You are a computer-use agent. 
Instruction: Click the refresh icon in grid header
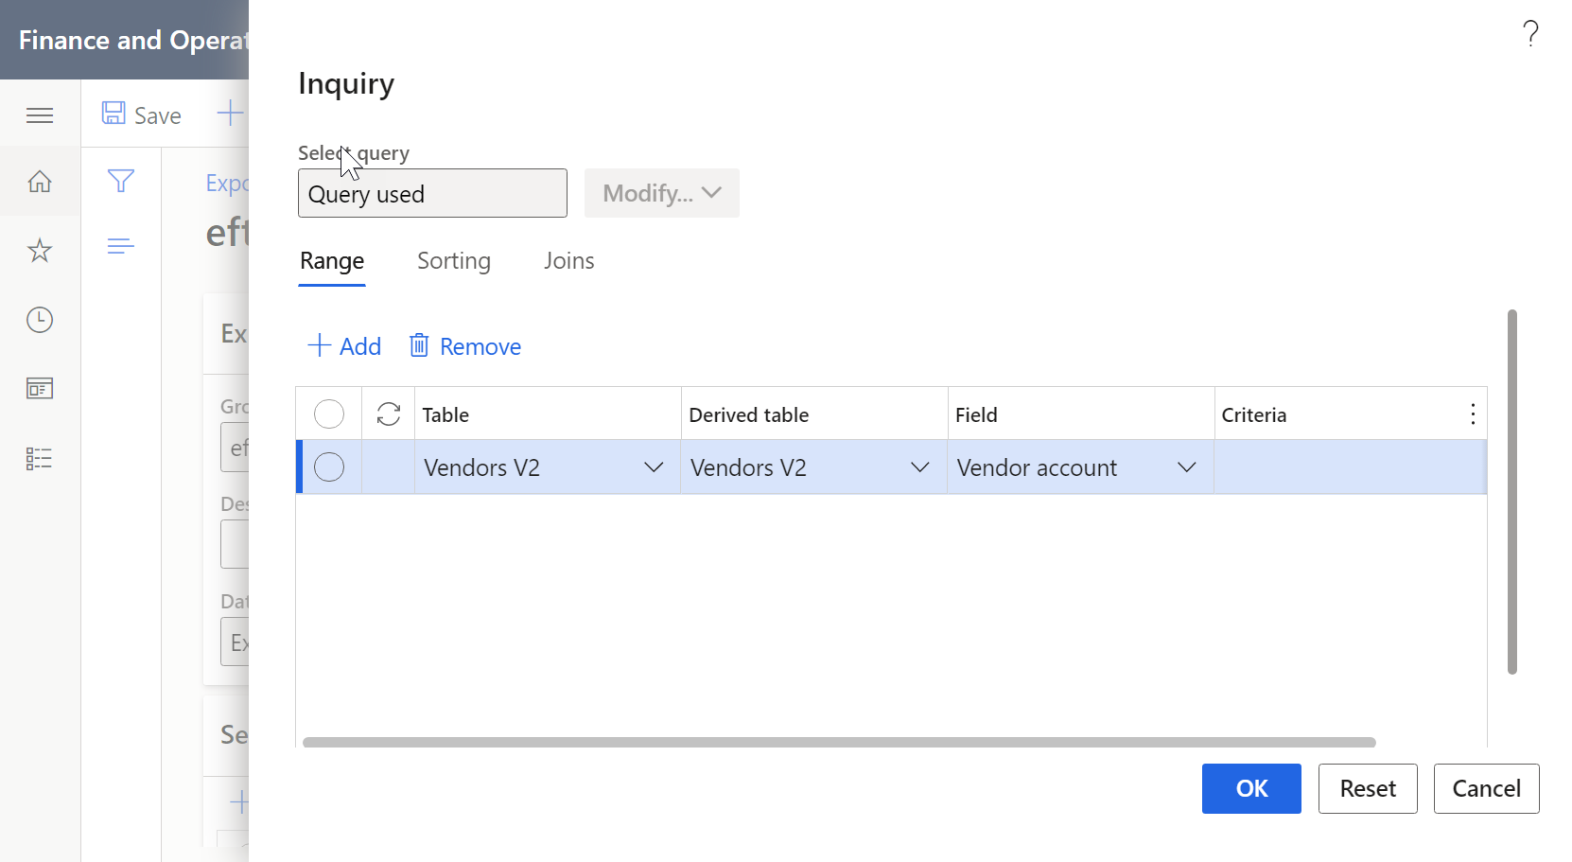point(389,414)
